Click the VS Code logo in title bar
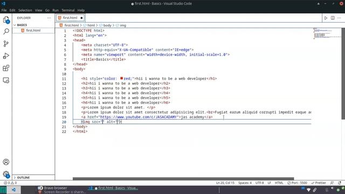Screen dimensions: 345x194 [x=3, y=4]
